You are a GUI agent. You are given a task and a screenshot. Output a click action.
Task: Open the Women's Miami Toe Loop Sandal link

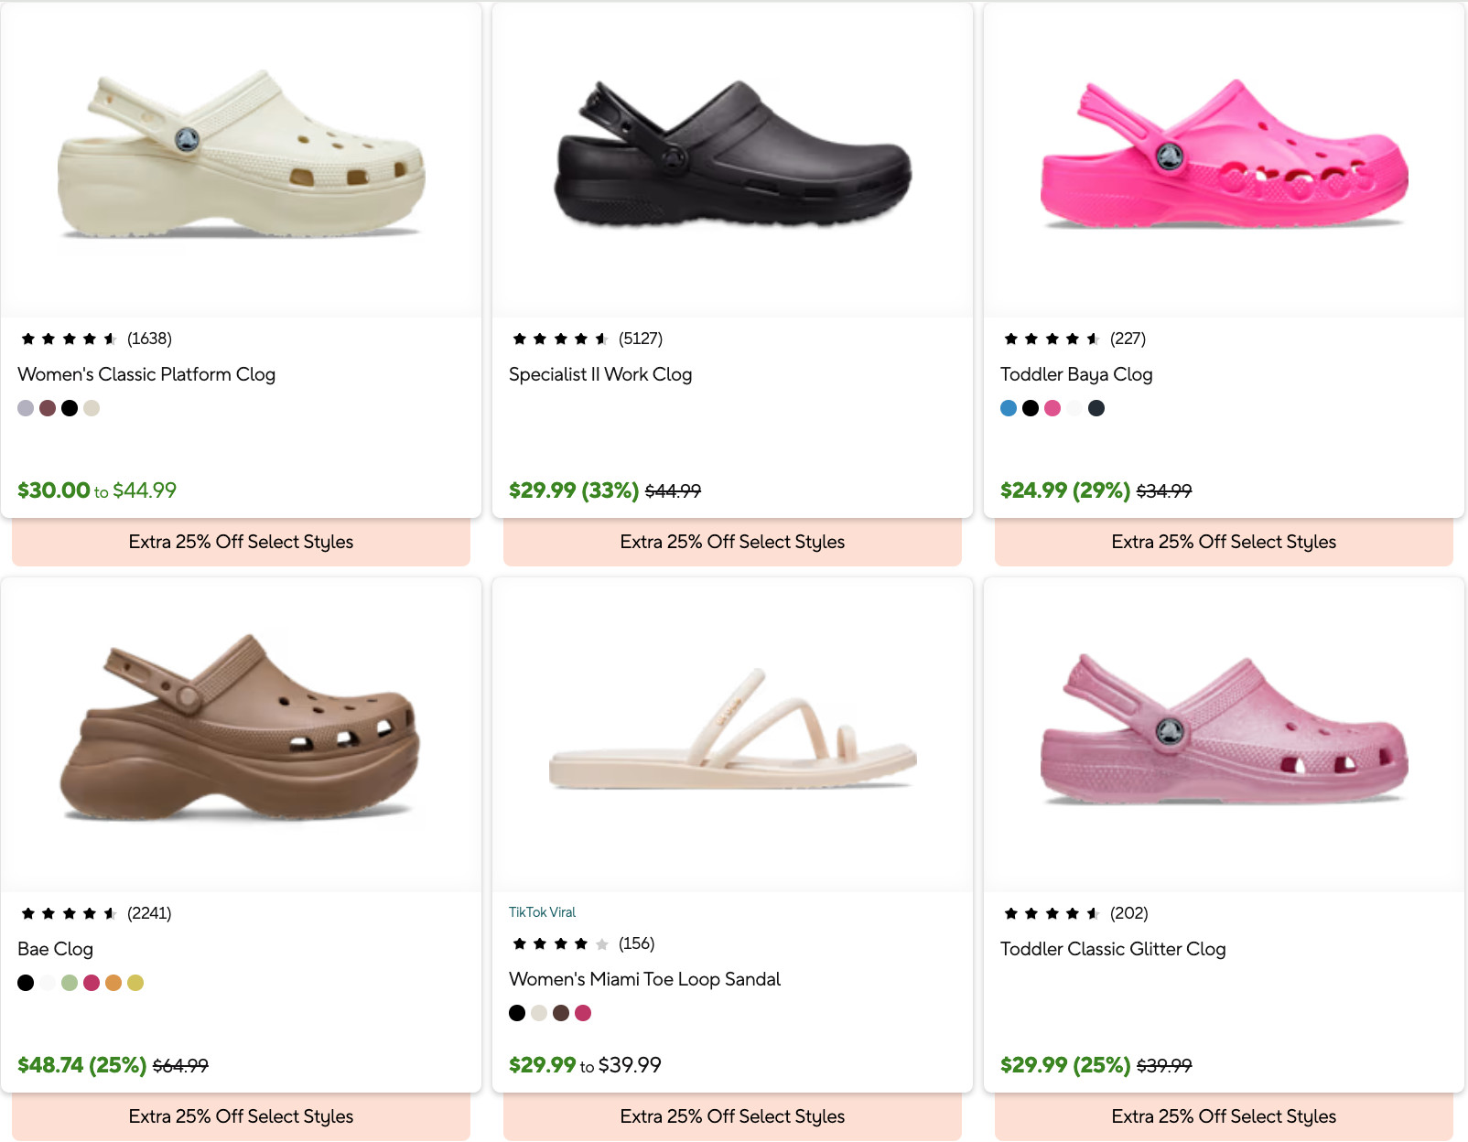tap(644, 979)
